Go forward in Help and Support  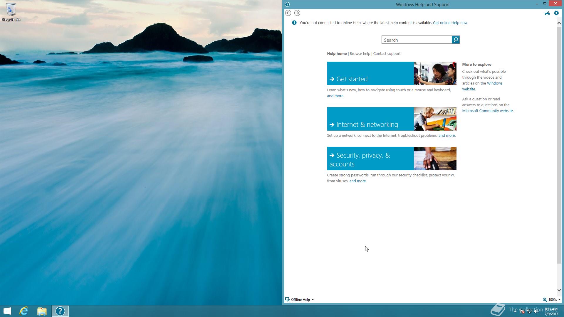point(297,13)
